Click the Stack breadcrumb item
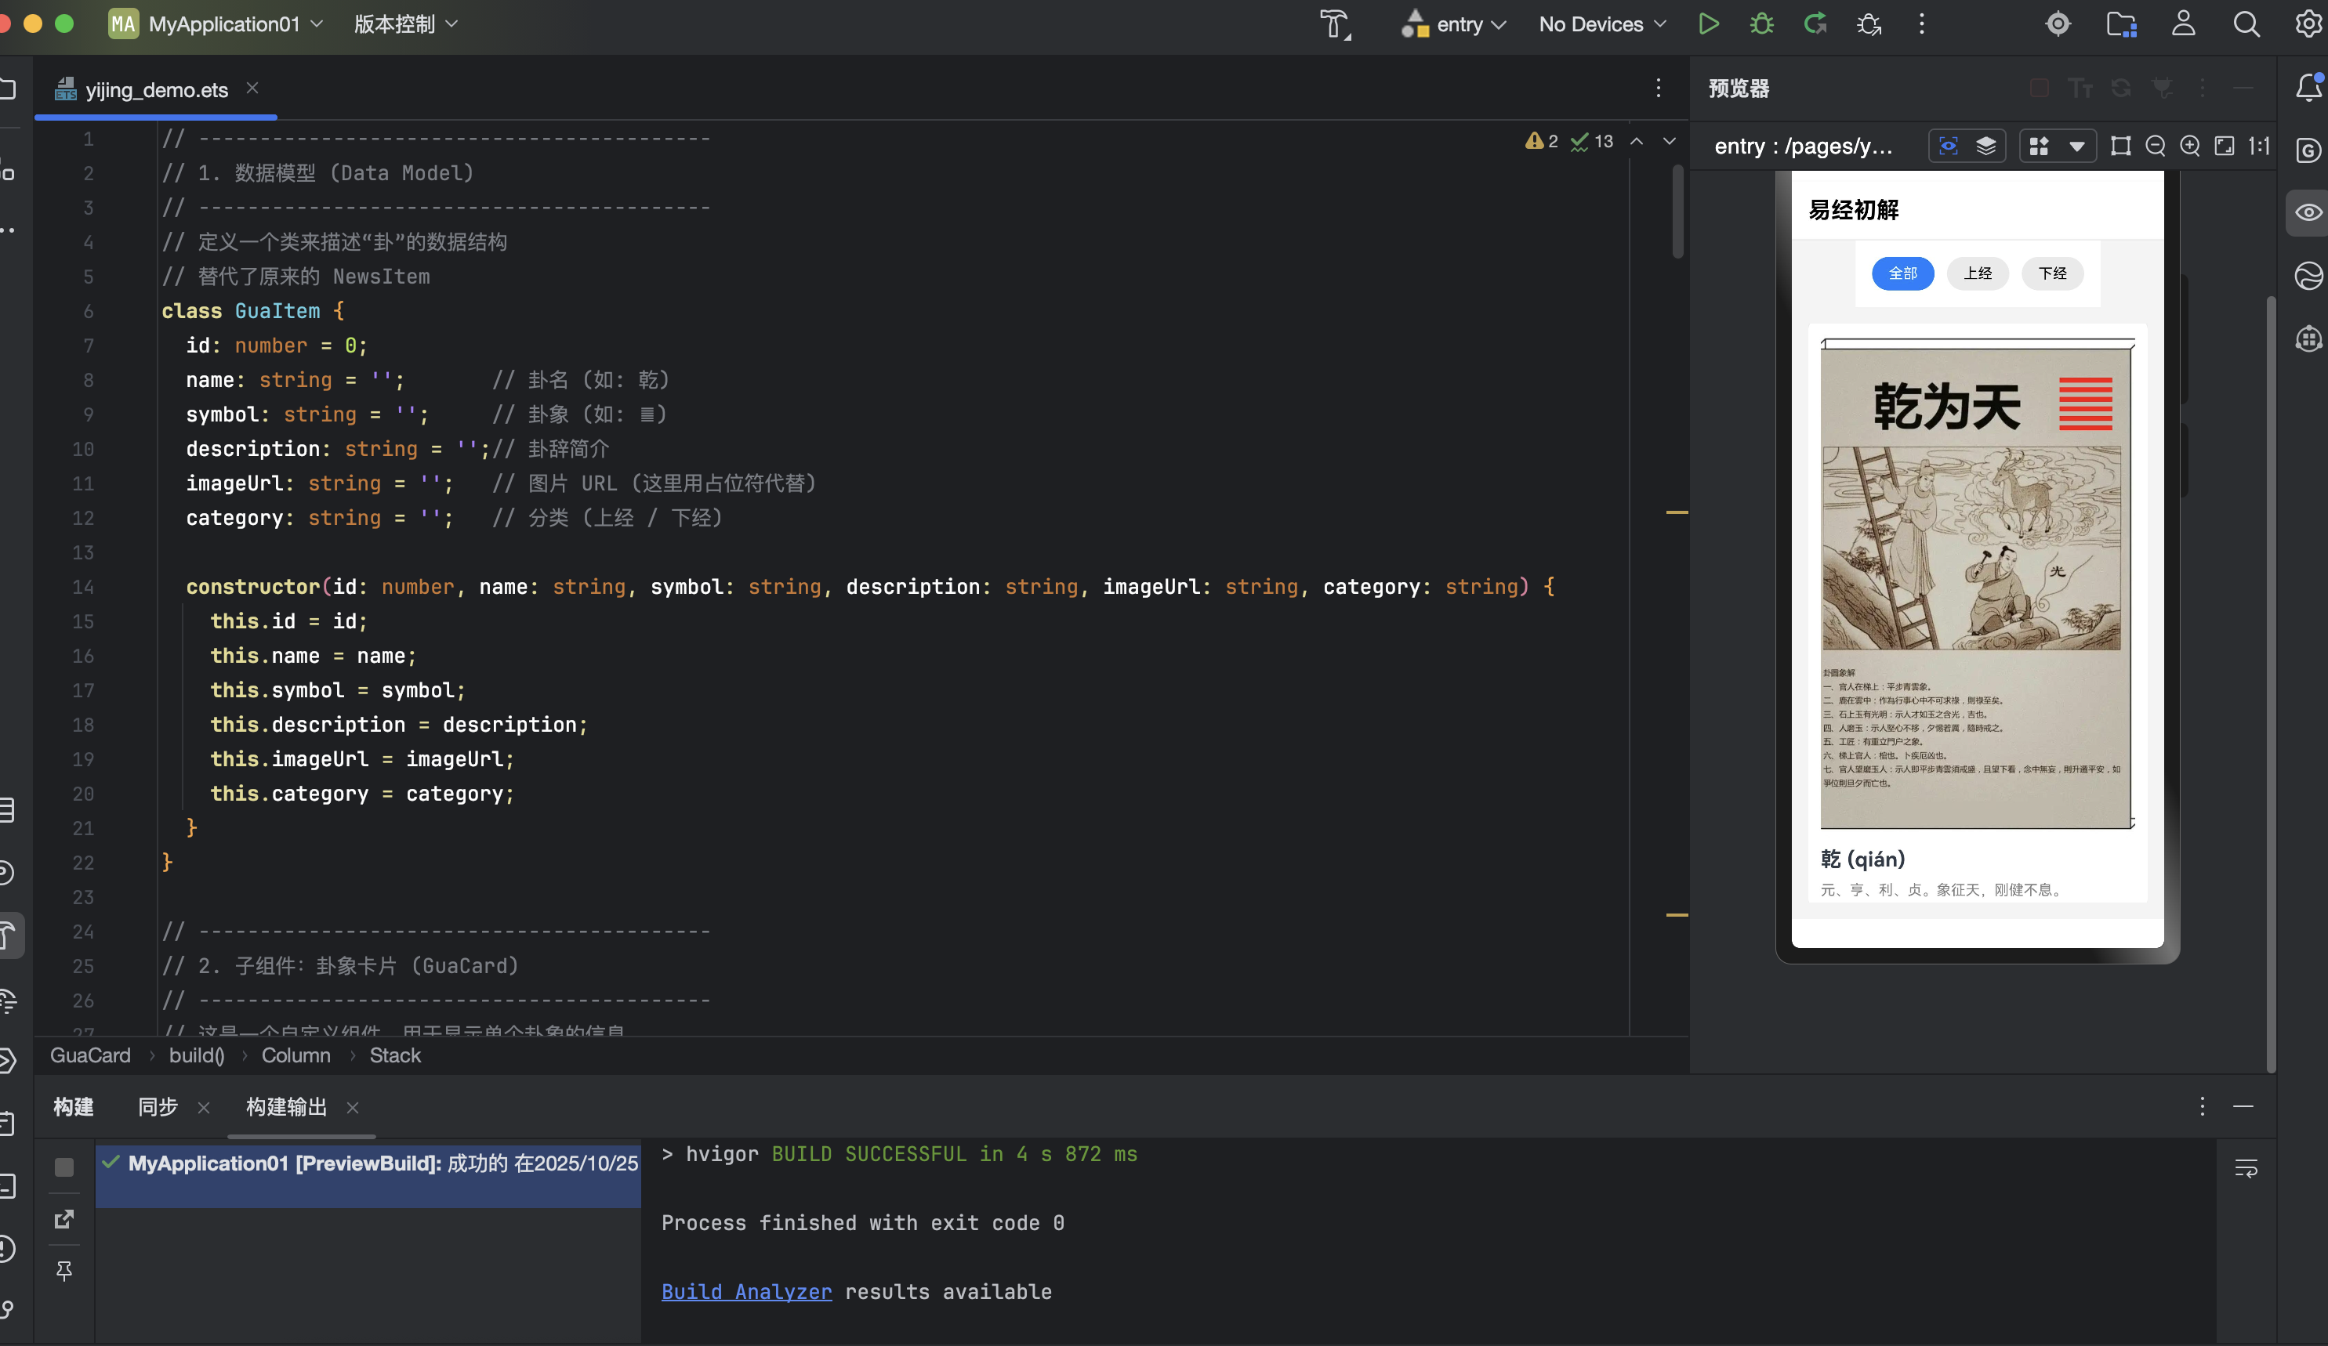This screenshot has width=2328, height=1346. (x=394, y=1055)
